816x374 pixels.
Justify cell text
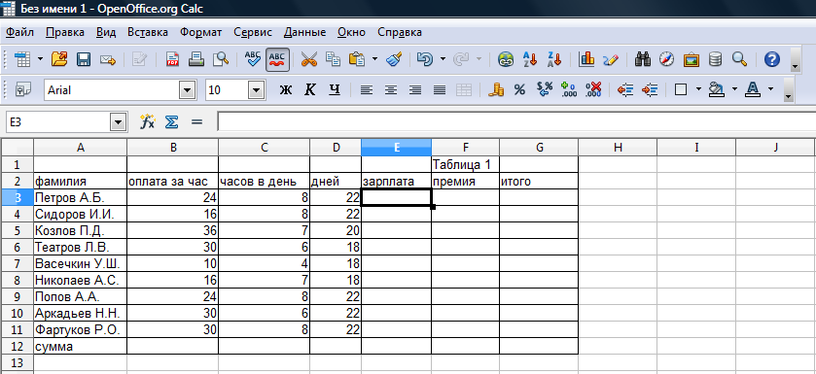tap(440, 90)
